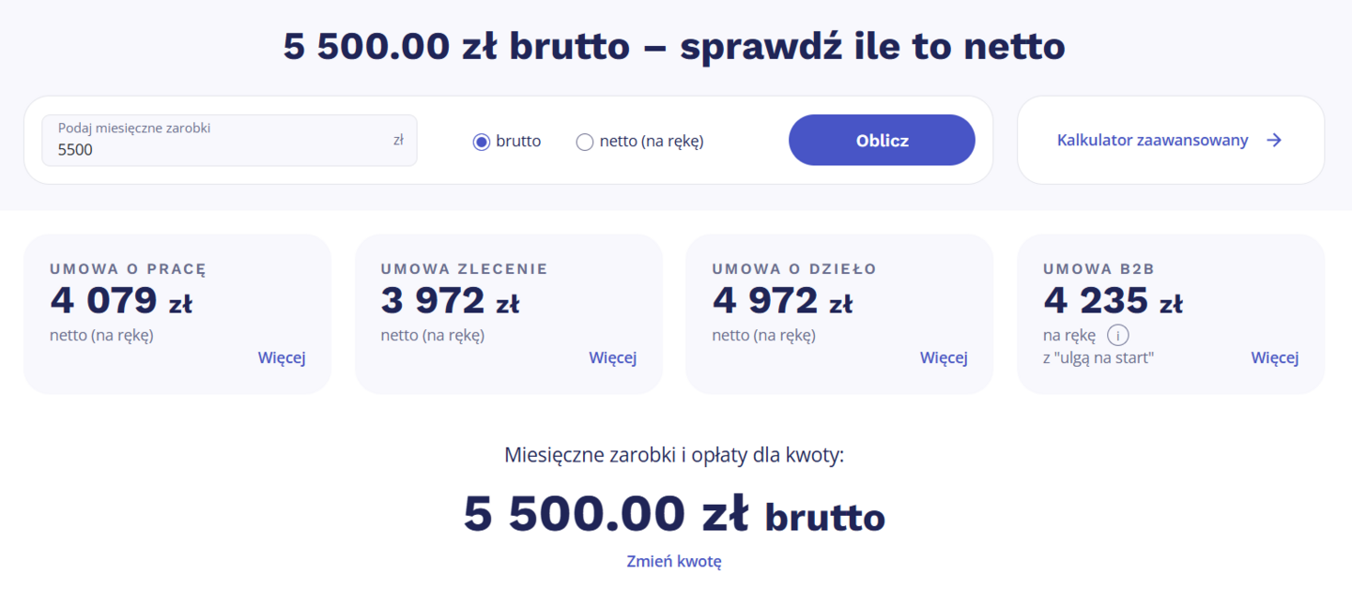Select the brutto radio button

click(482, 141)
